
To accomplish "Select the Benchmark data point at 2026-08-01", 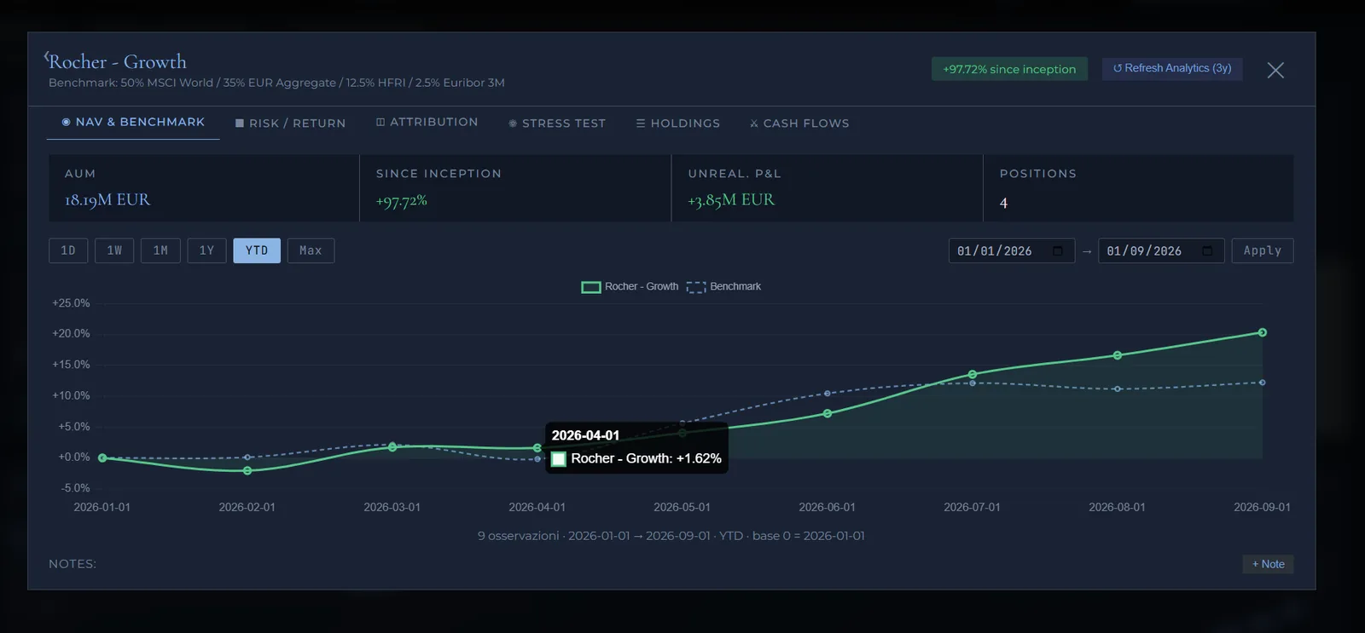I will pos(1118,389).
